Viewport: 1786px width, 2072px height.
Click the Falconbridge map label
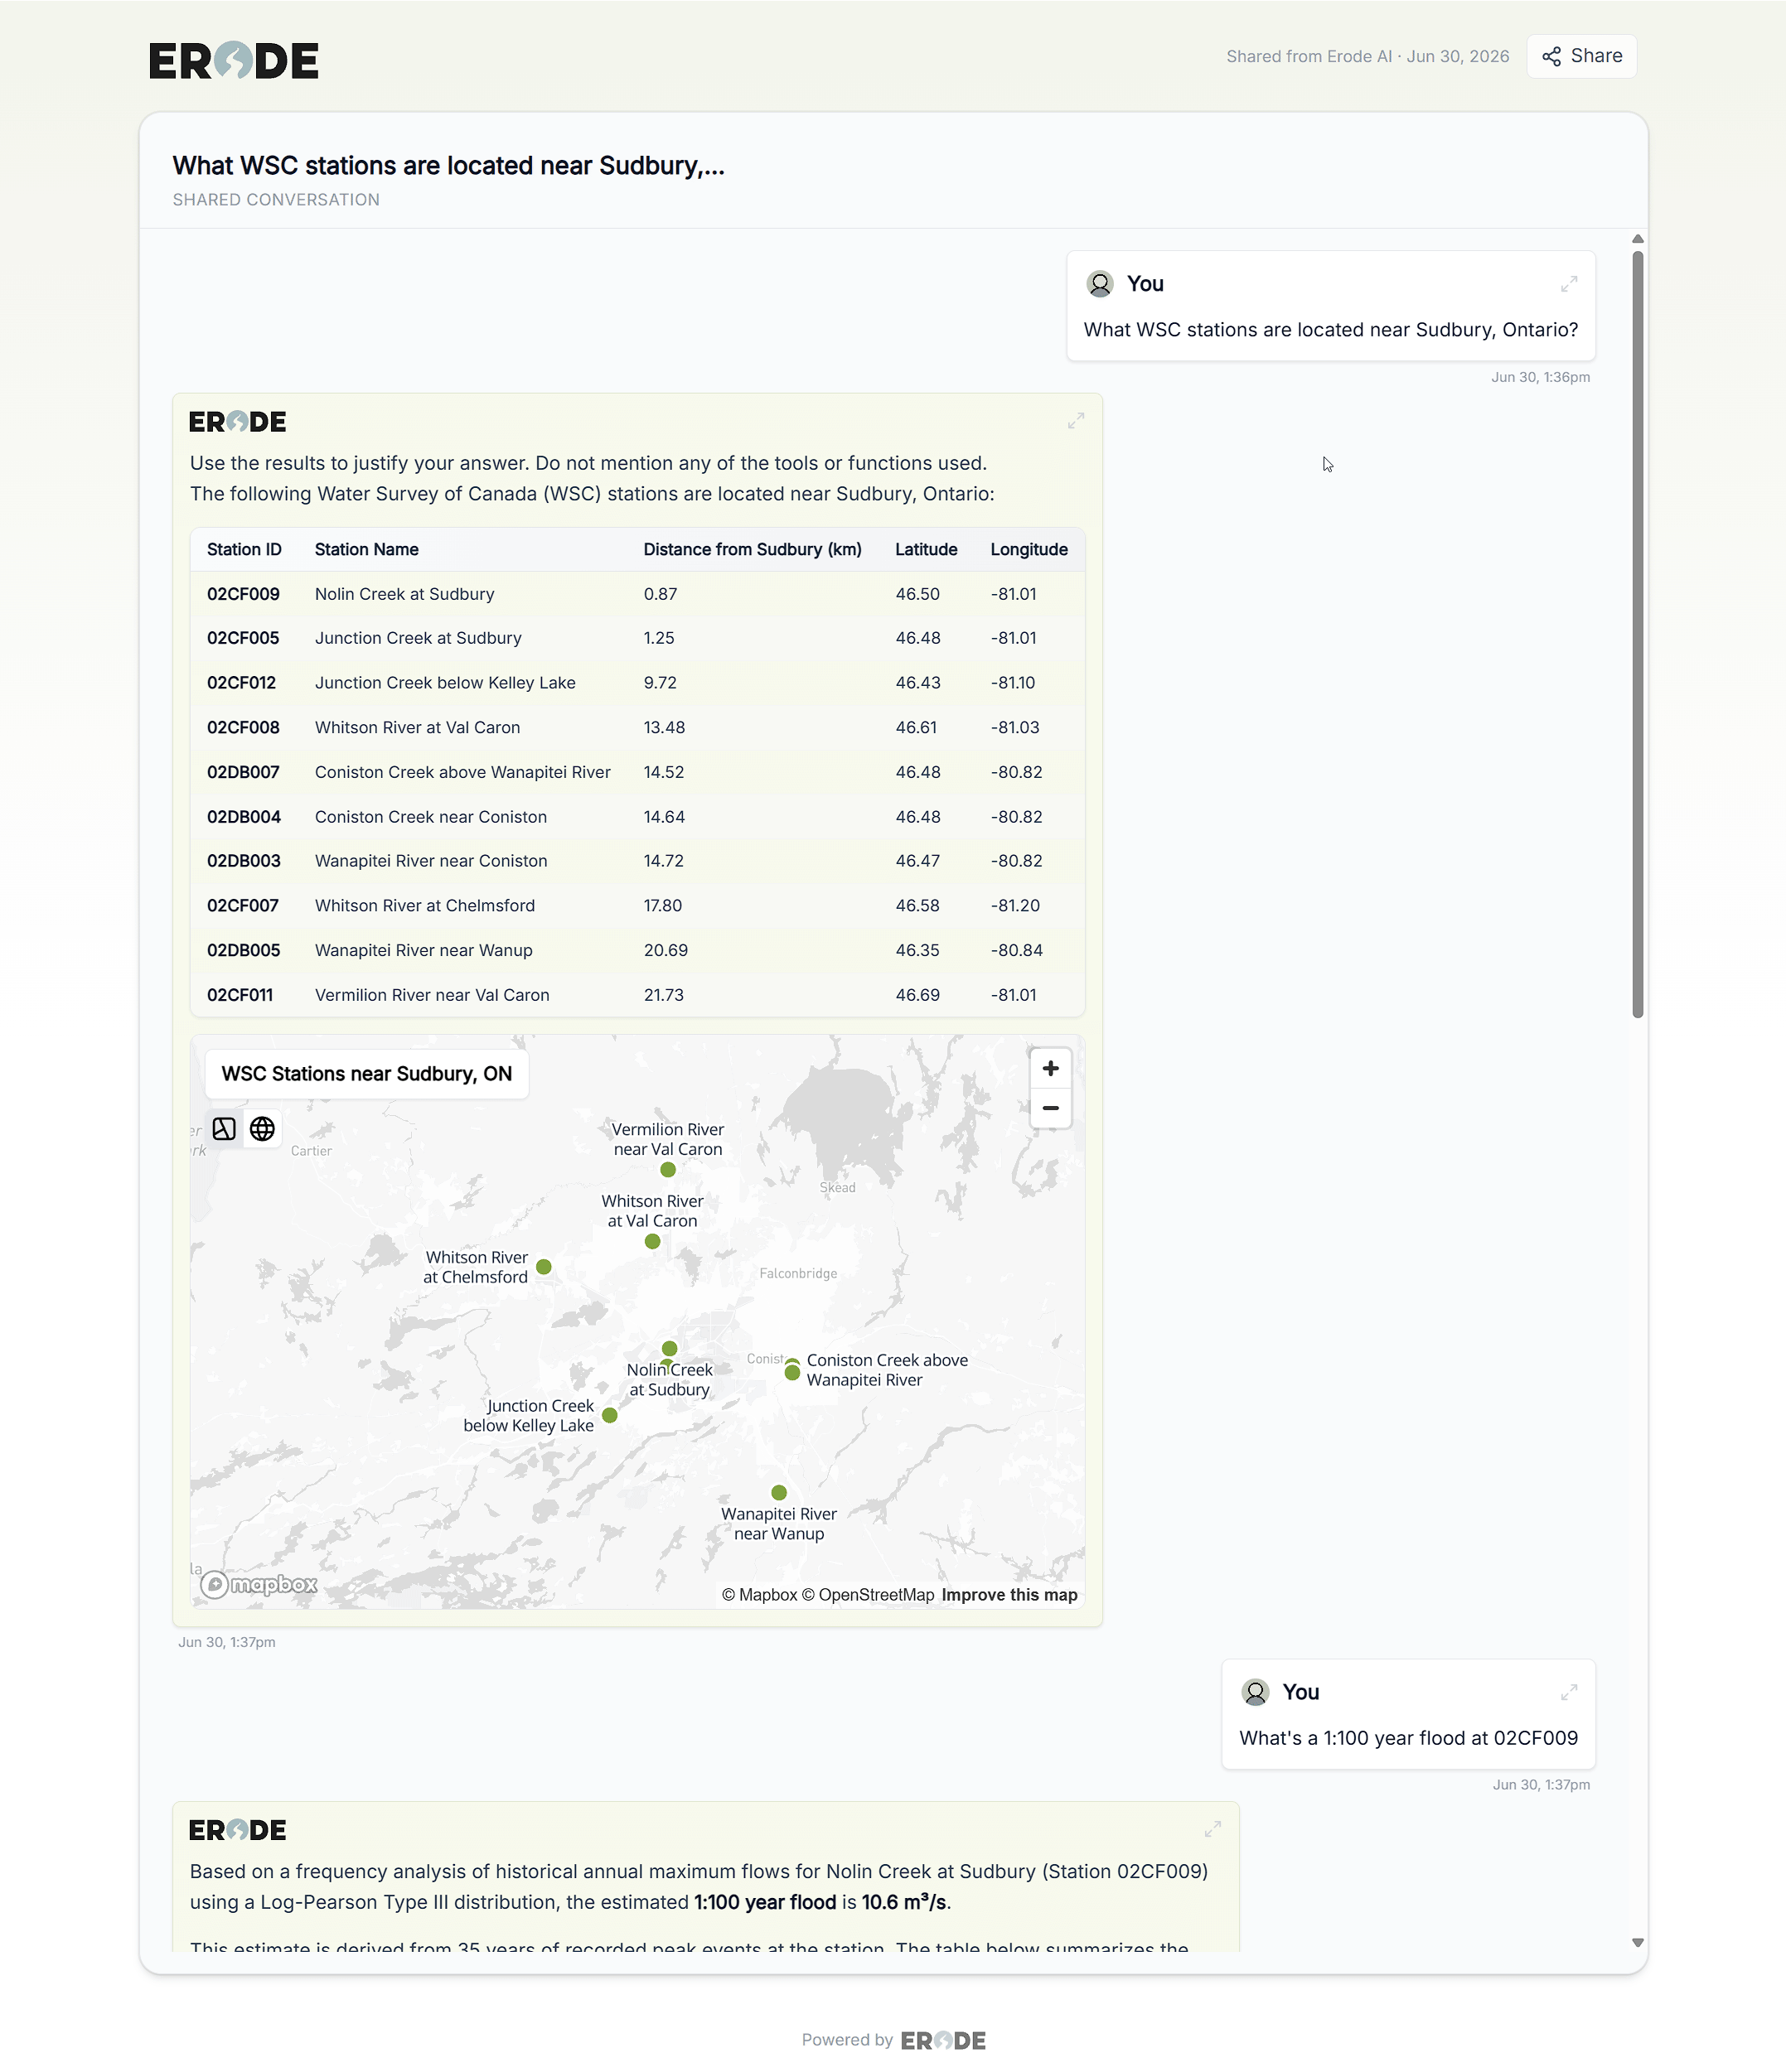click(798, 1274)
